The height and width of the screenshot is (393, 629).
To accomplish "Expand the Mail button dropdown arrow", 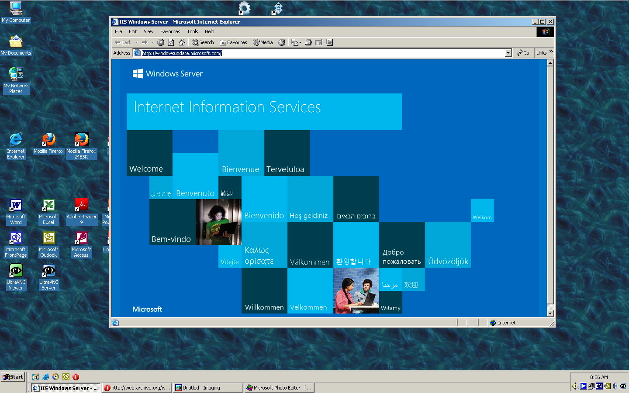I will click(300, 42).
